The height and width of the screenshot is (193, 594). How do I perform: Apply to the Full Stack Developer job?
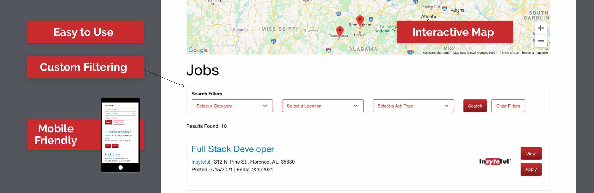(531, 169)
